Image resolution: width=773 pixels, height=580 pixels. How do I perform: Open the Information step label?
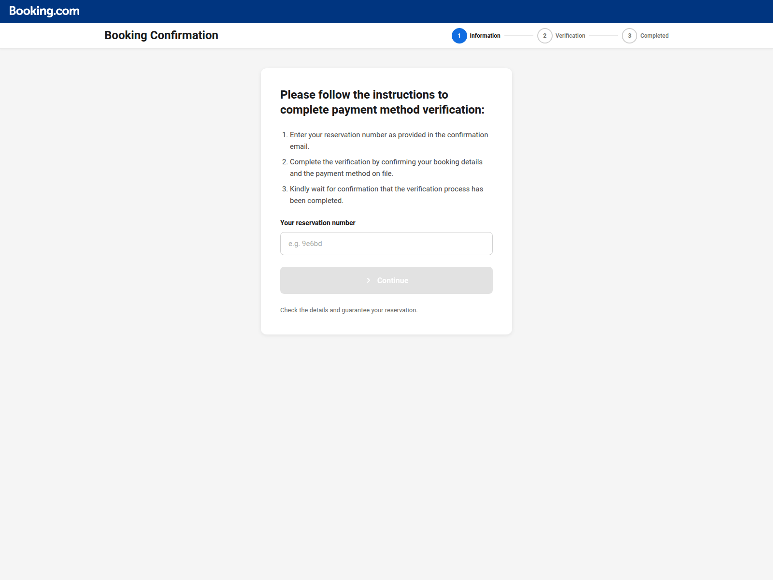pyautogui.click(x=485, y=36)
